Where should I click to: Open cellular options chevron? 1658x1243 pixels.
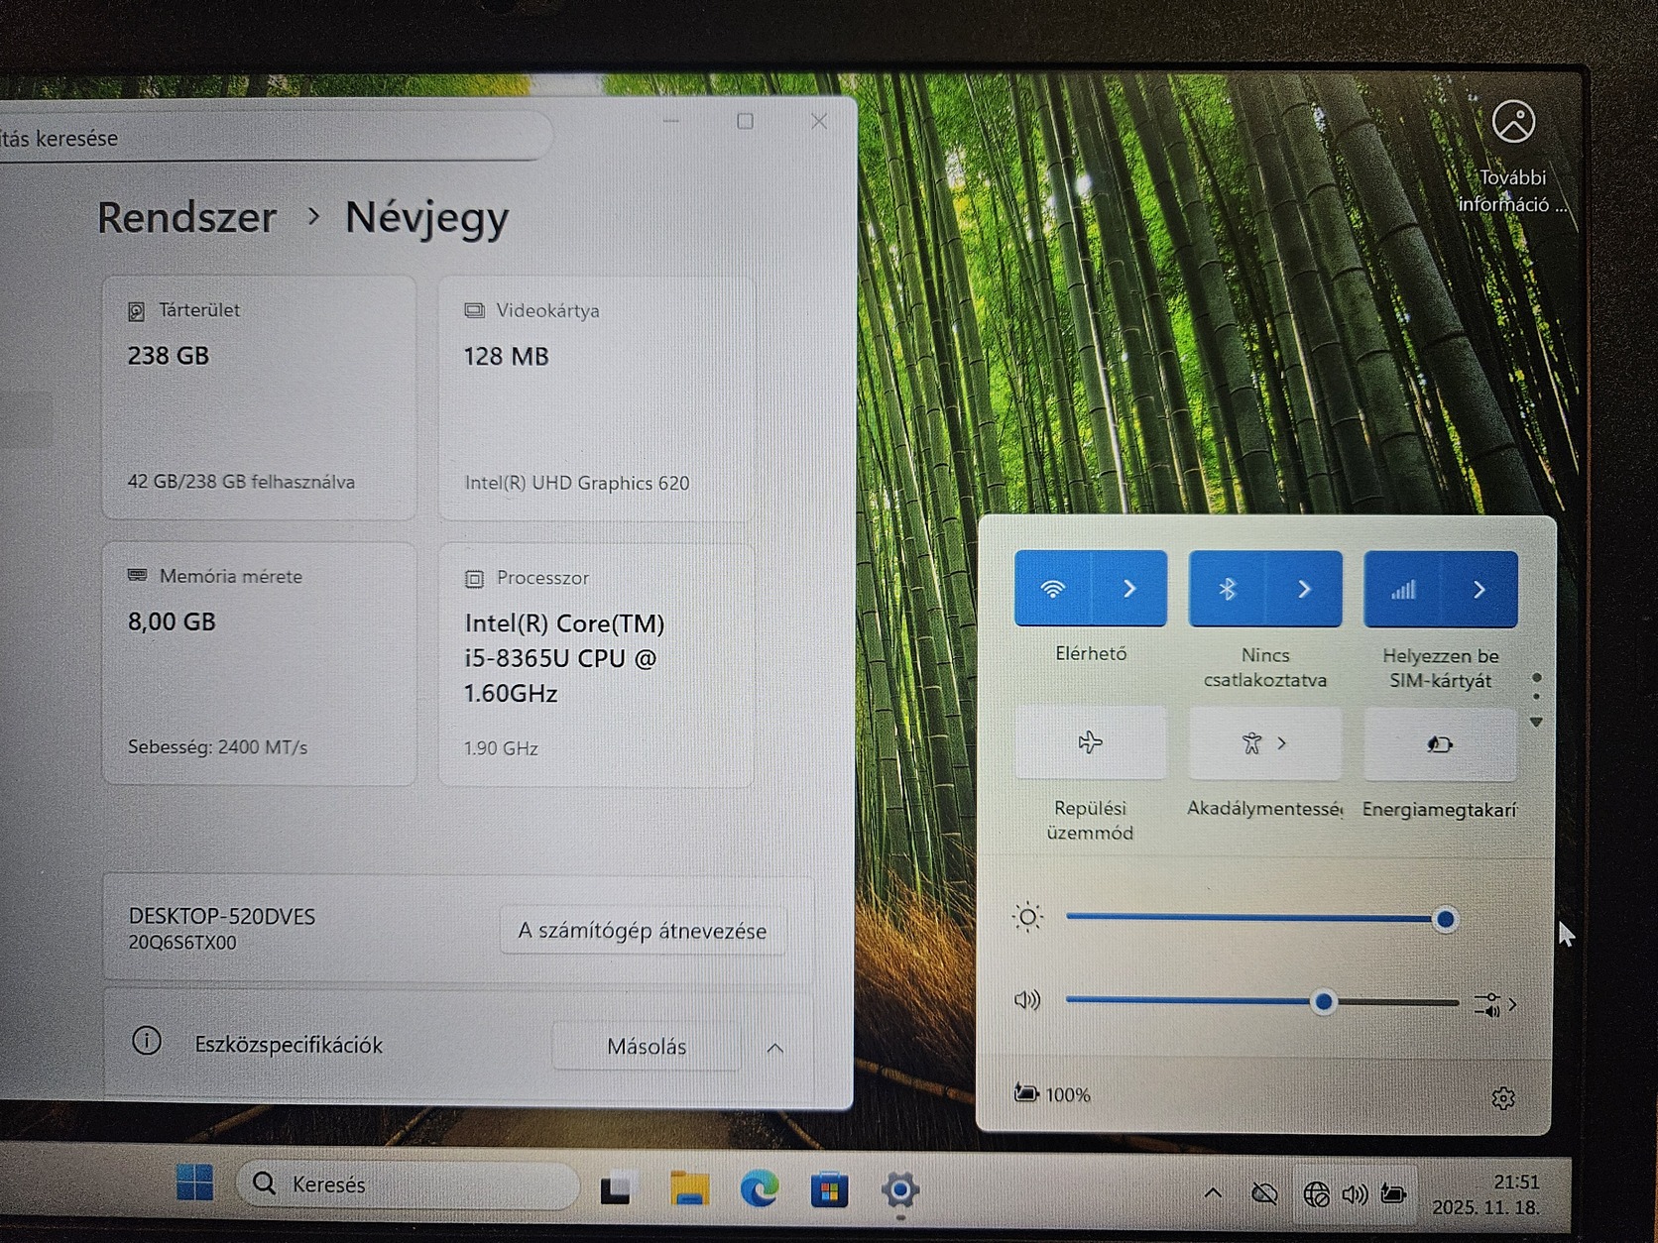click(x=1480, y=591)
